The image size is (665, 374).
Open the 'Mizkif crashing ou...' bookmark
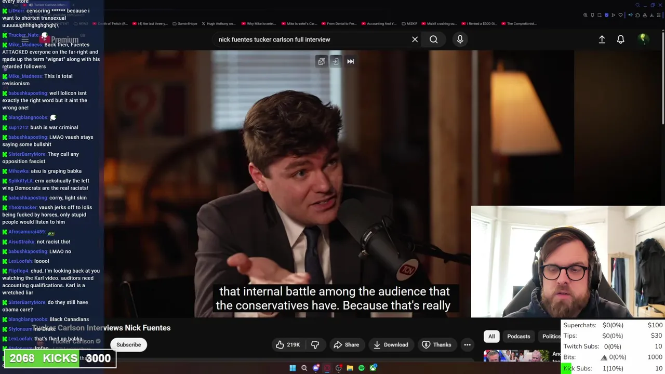point(438,23)
